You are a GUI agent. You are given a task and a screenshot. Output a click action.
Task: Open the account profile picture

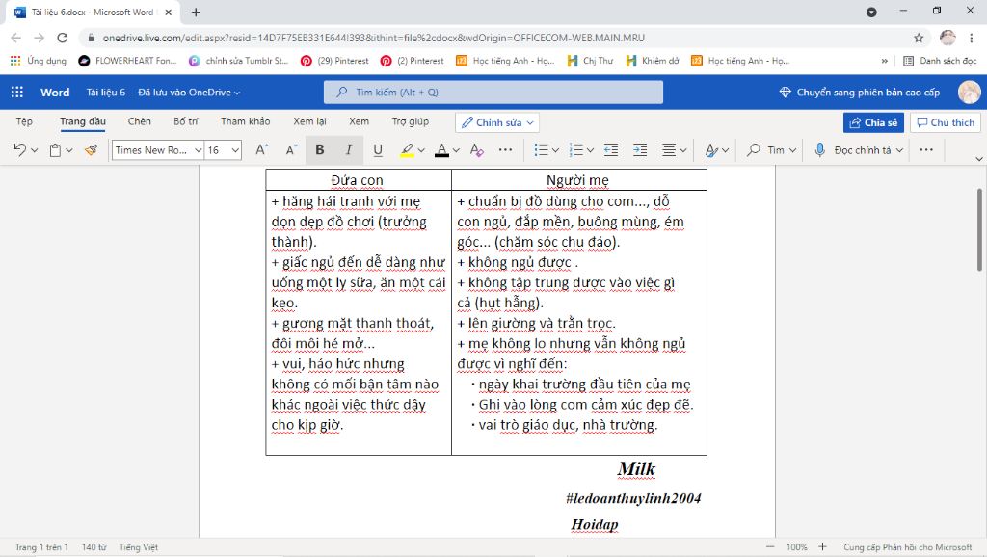click(969, 92)
